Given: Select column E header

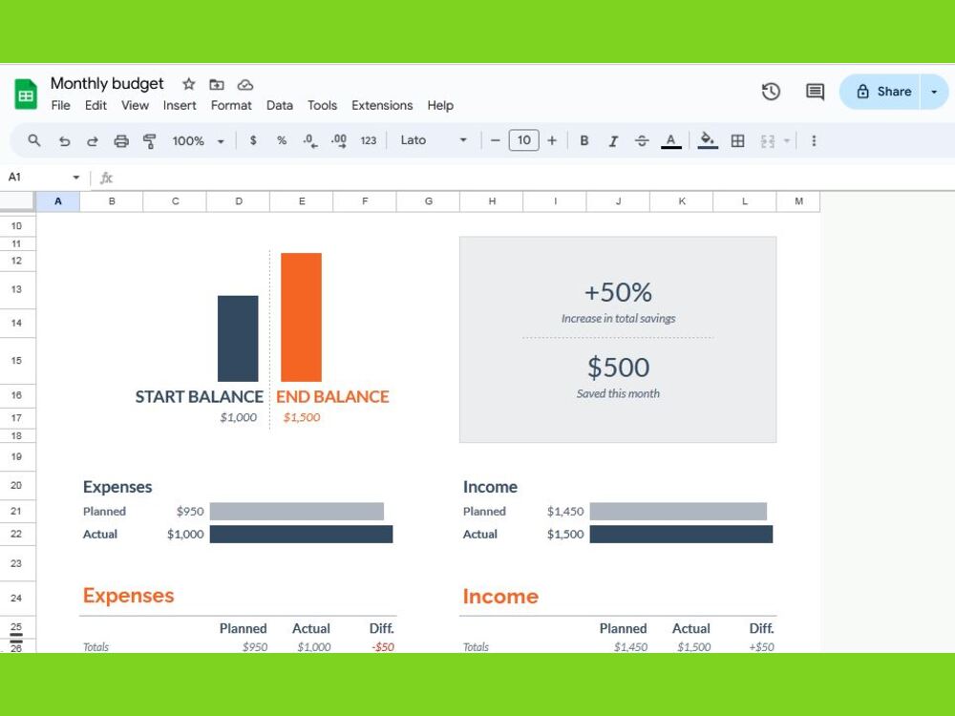Looking at the screenshot, I should tap(302, 201).
